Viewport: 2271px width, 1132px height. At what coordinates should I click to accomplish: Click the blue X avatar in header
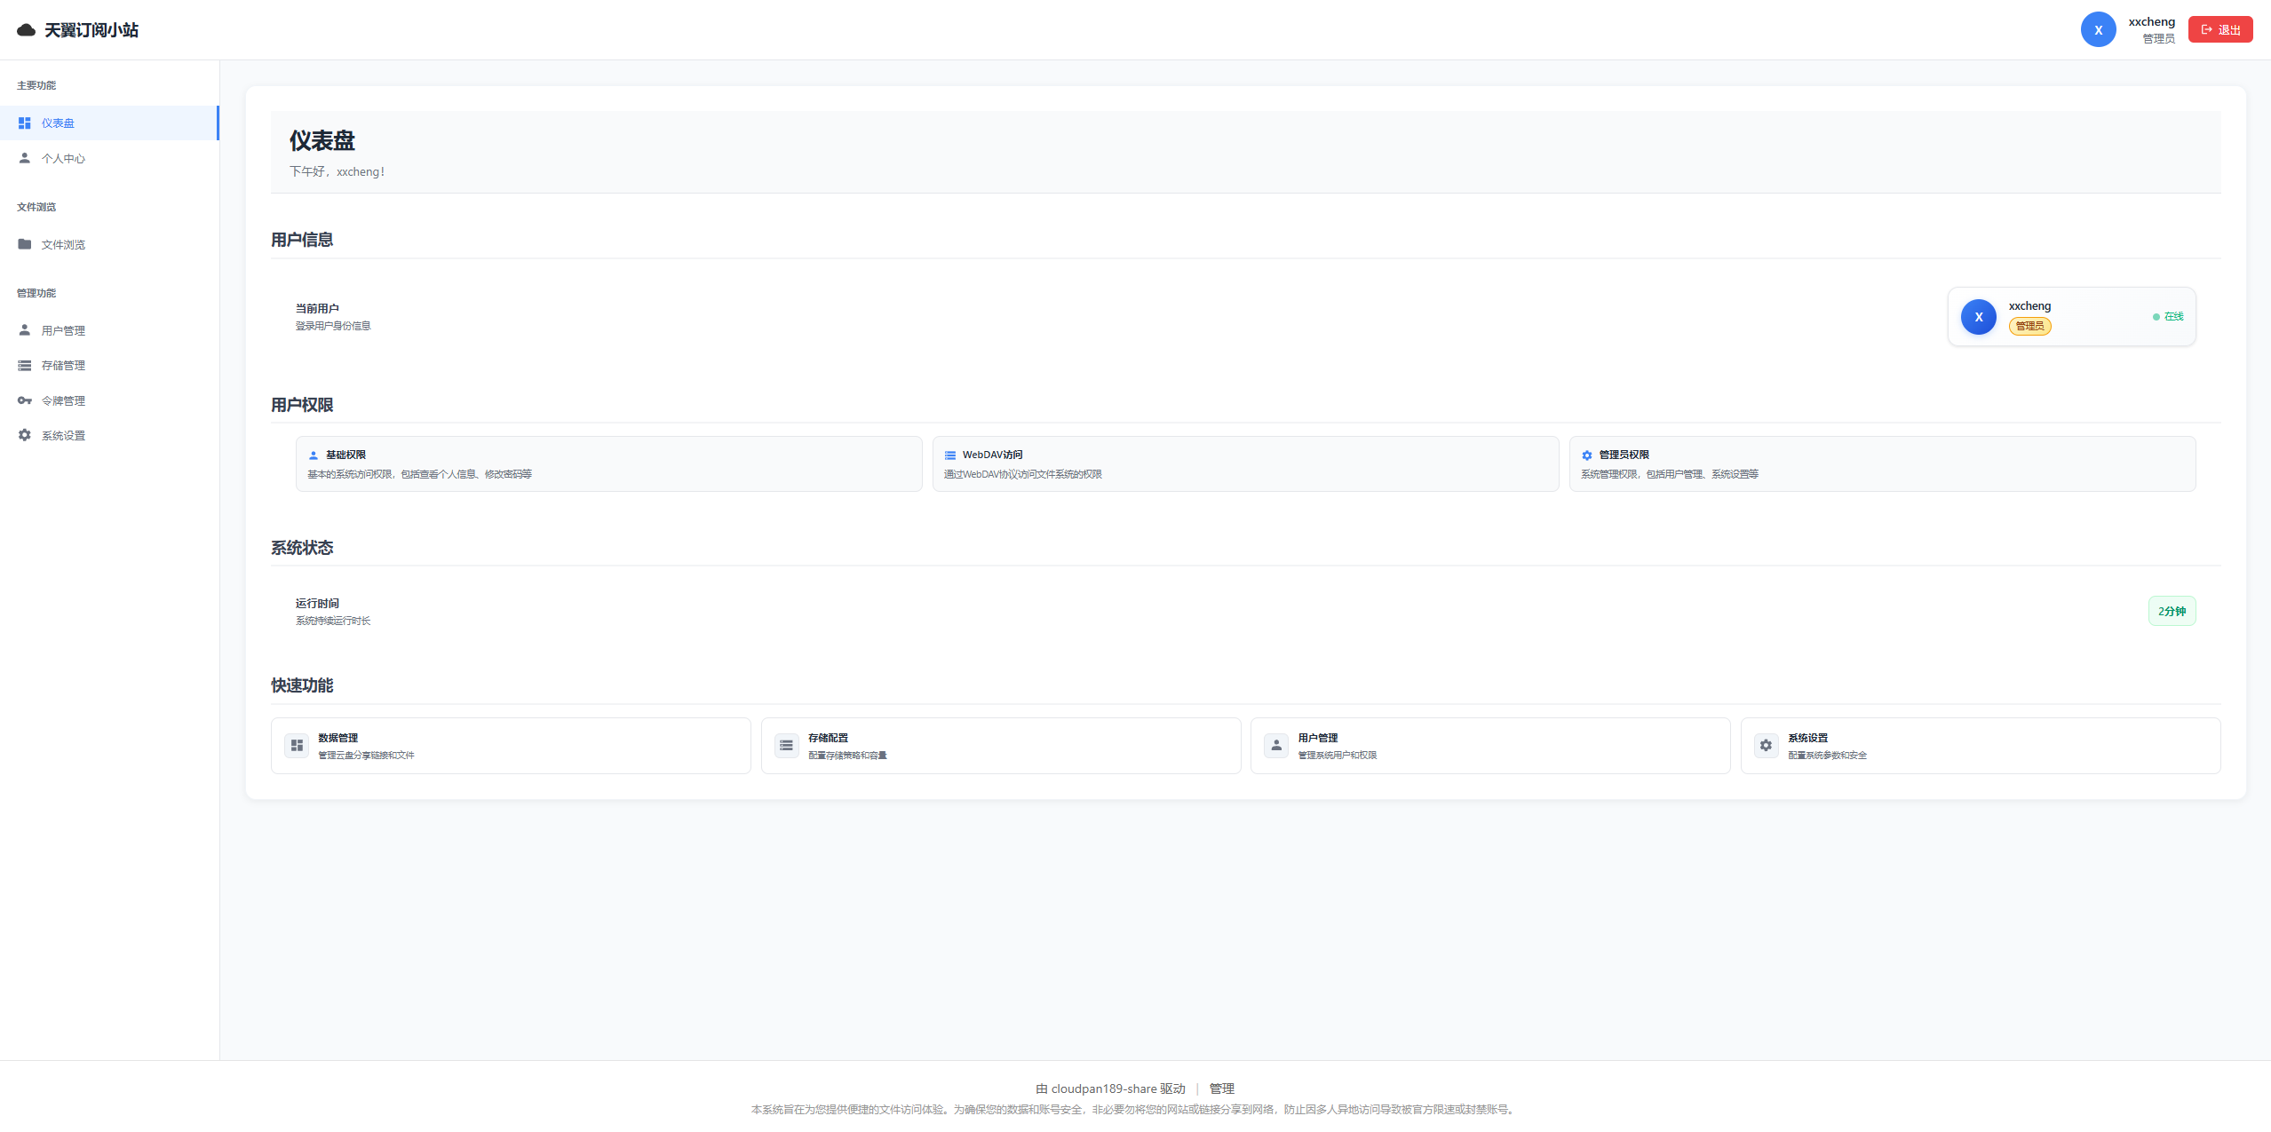point(2098,30)
